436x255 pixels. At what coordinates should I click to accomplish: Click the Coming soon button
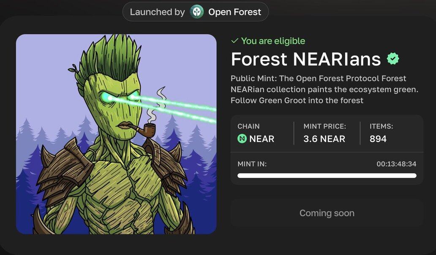click(327, 213)
